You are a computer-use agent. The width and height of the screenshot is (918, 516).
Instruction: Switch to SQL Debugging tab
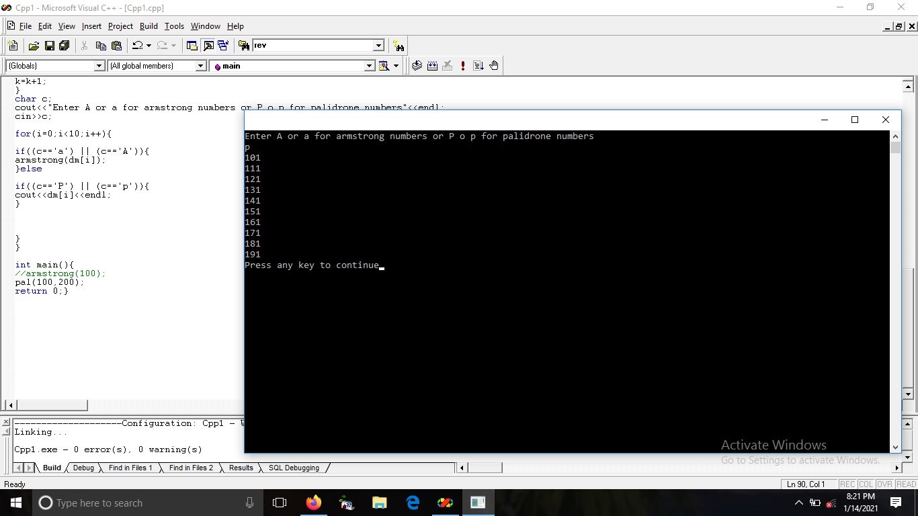click(294, 468)
